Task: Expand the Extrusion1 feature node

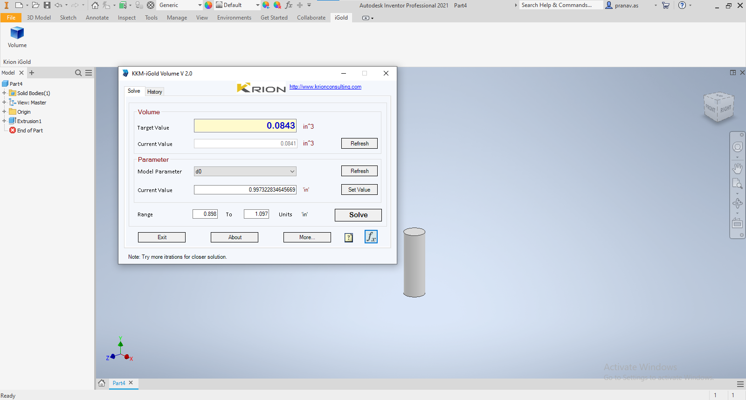Action: coord(4,121)
